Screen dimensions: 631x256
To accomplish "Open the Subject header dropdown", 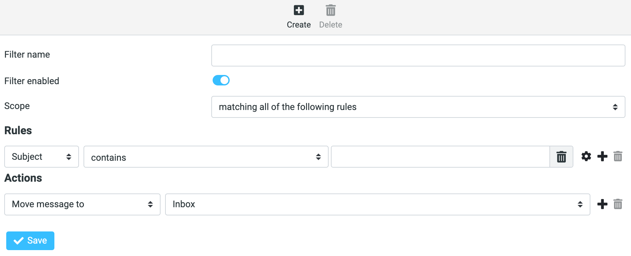I will coord(42,157).
